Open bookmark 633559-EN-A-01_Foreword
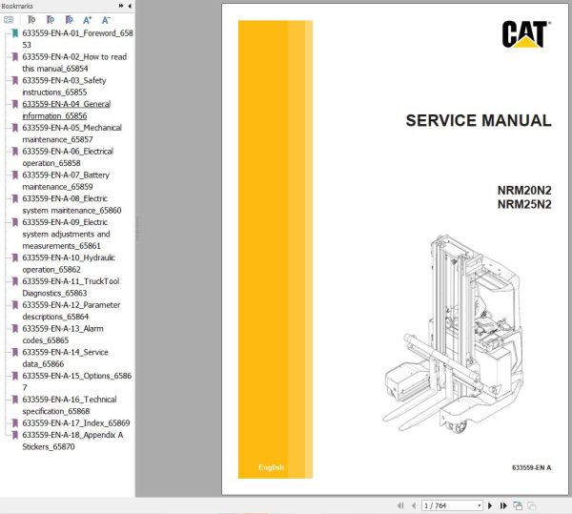 pyautogui.click(x=77, y=39)
